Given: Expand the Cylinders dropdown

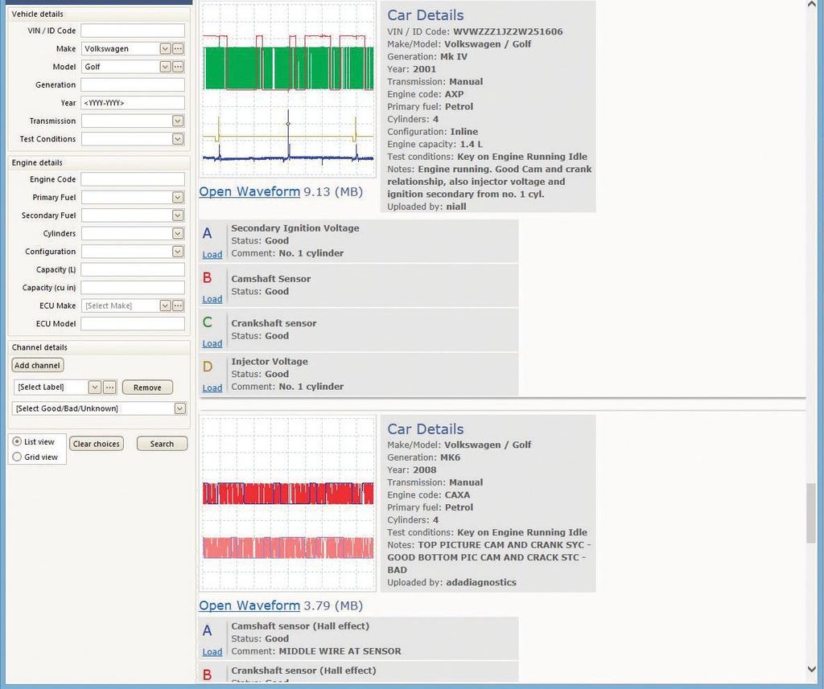Looking at the screenshot, I should (x=178, y=234).
